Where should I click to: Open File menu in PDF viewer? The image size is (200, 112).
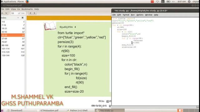pyautogui.click(x=2, y=9)
